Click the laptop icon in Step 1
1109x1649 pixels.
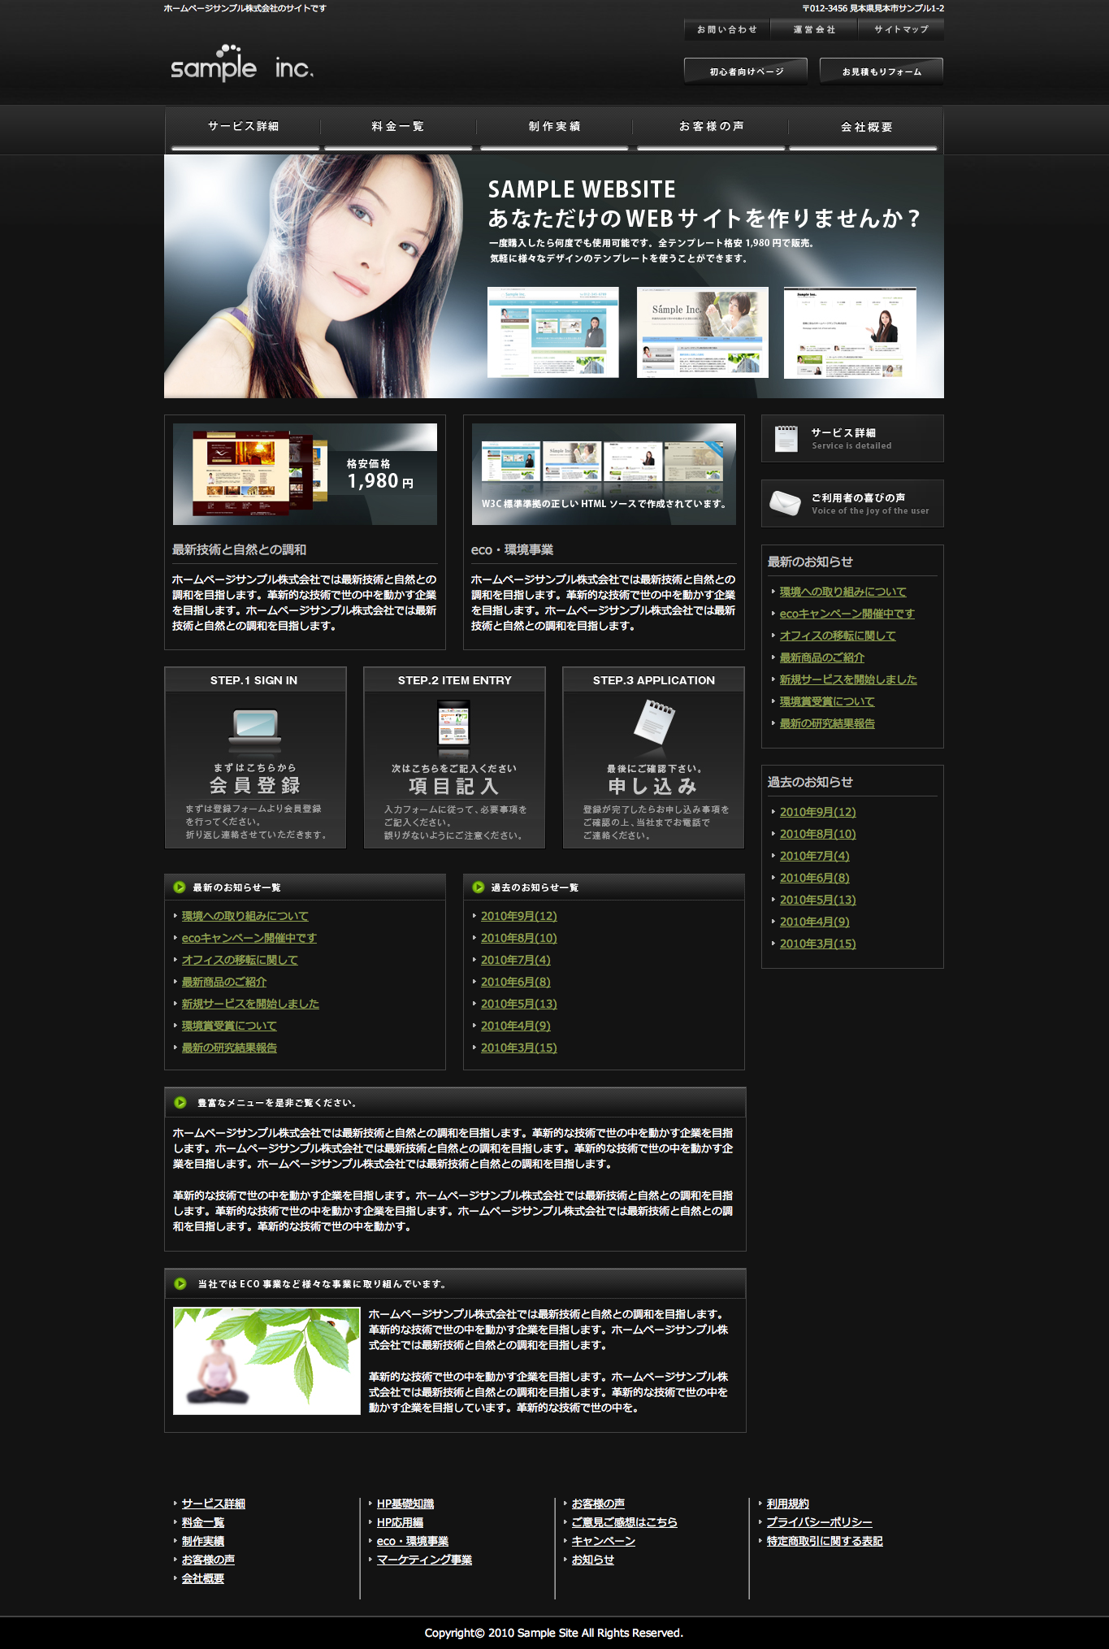tap(255, 728)
